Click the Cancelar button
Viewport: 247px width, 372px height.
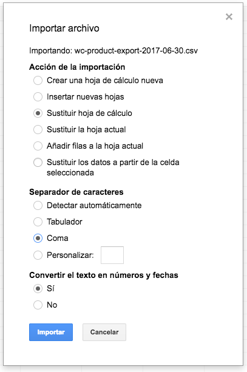(104, 332)
